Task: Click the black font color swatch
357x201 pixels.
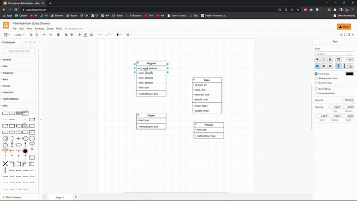Action: (350, 74)
